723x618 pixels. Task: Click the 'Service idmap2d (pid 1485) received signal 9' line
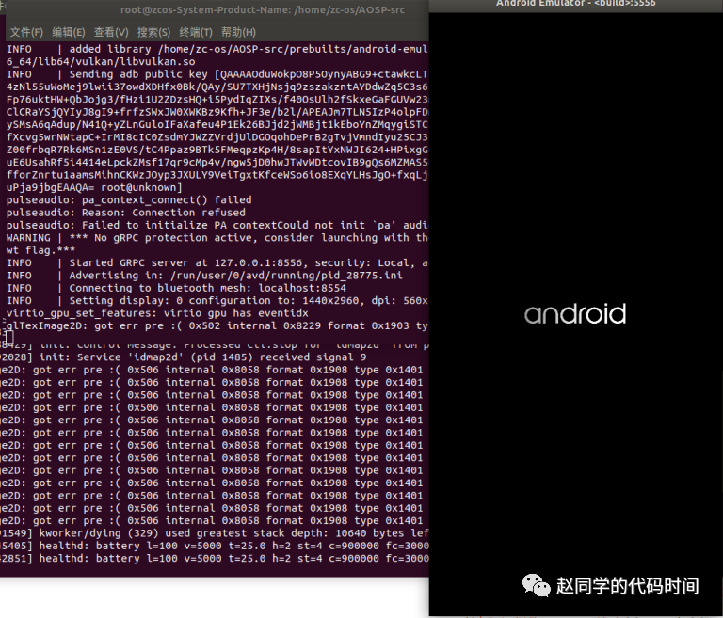pos(183,357)
